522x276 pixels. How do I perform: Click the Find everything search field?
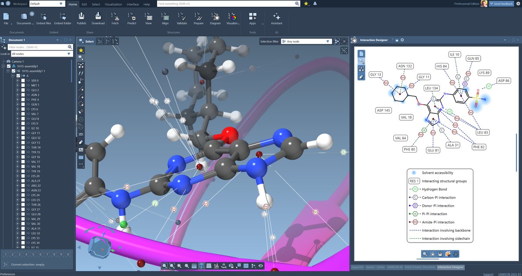pos(228,3)
